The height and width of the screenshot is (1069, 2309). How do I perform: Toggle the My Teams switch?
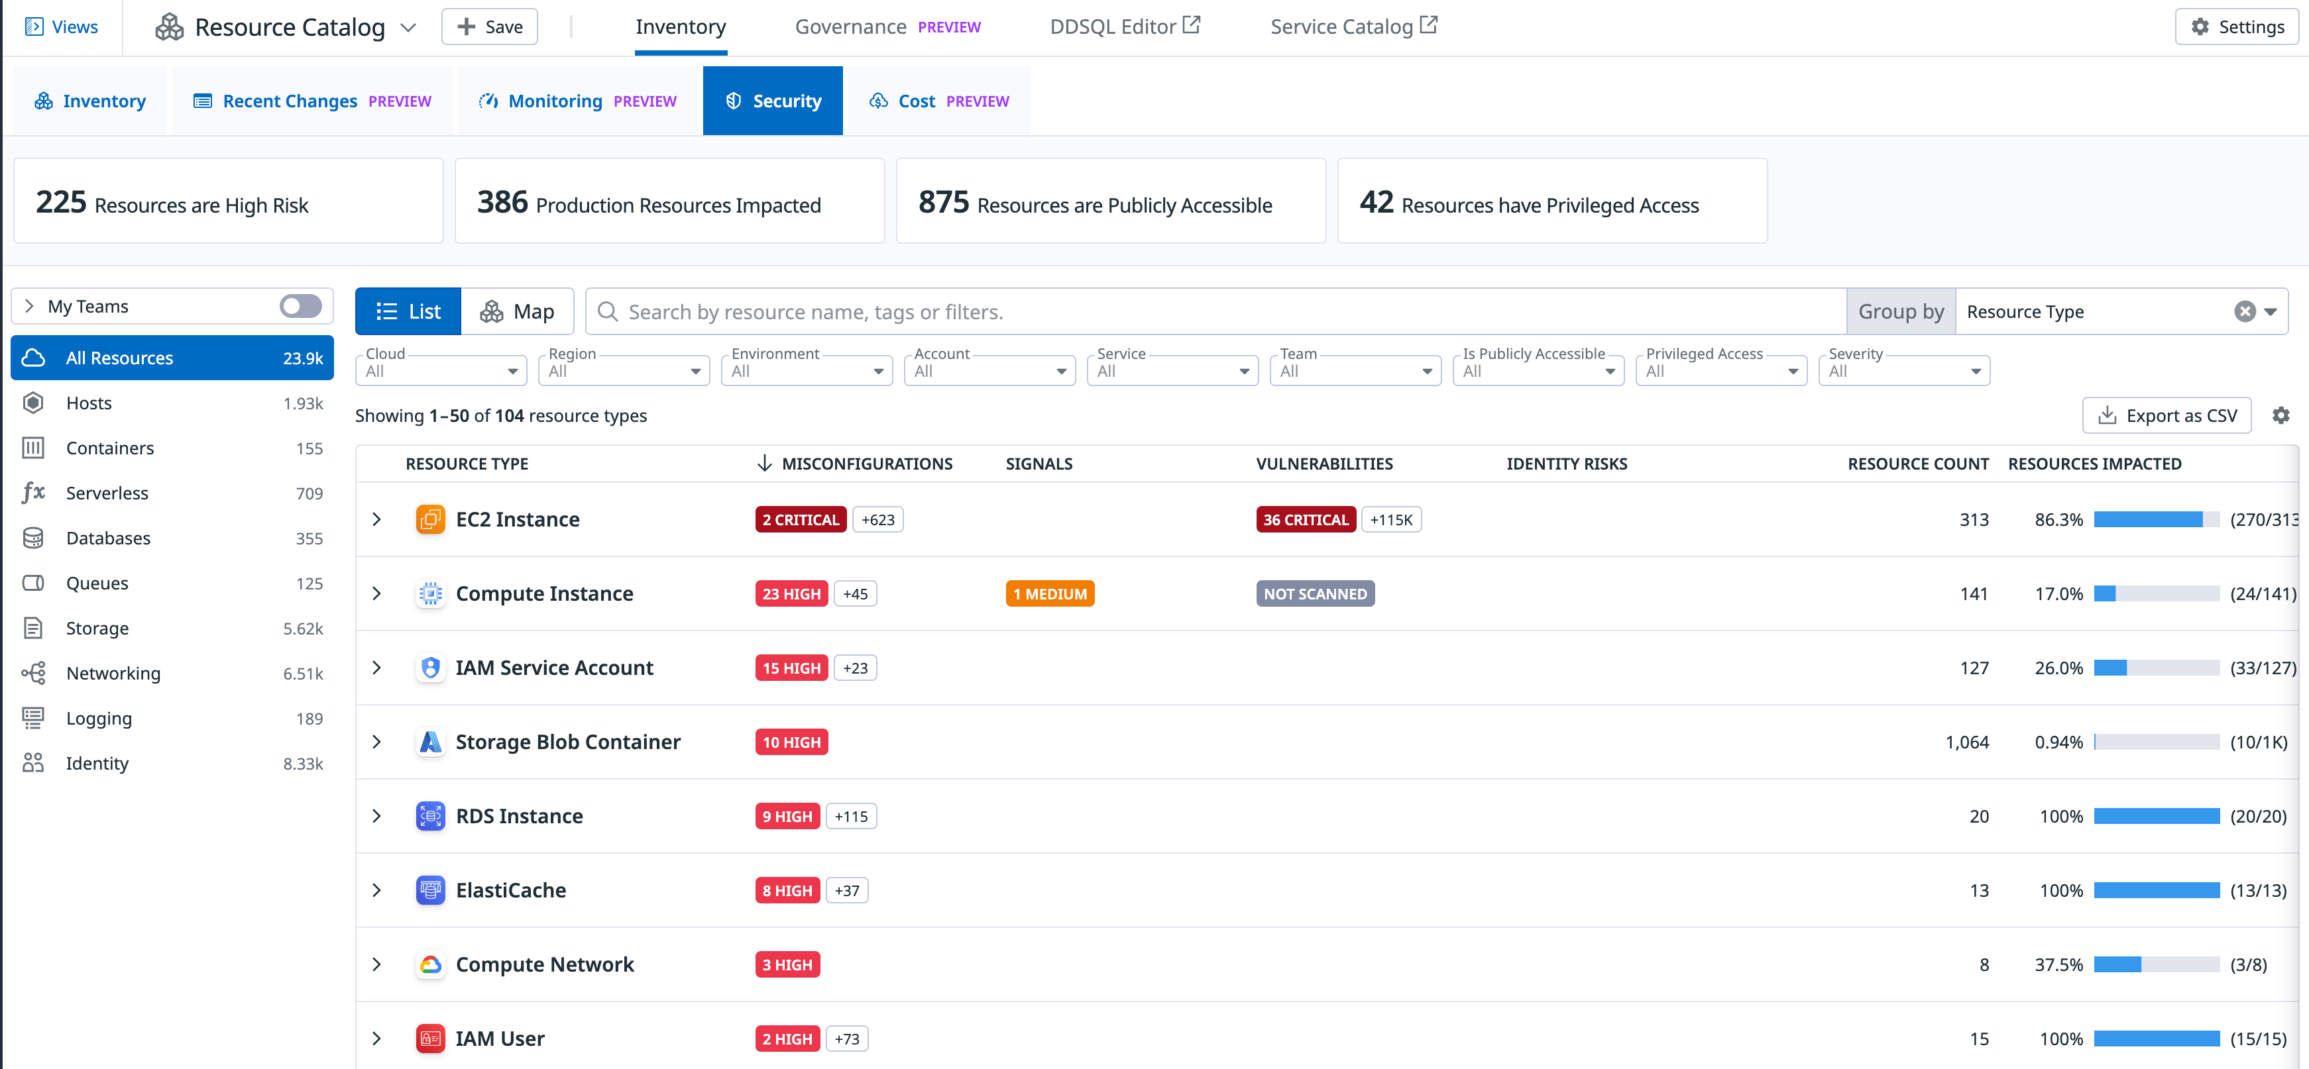(300, 305)
